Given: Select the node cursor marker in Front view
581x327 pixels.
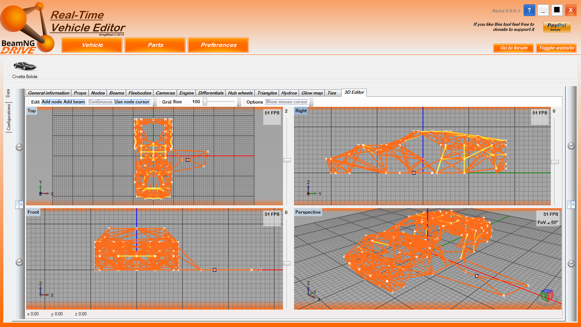Looking at the screenshot, I should tap(215, 270).
